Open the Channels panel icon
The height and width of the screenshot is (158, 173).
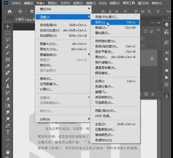[166, 32]
